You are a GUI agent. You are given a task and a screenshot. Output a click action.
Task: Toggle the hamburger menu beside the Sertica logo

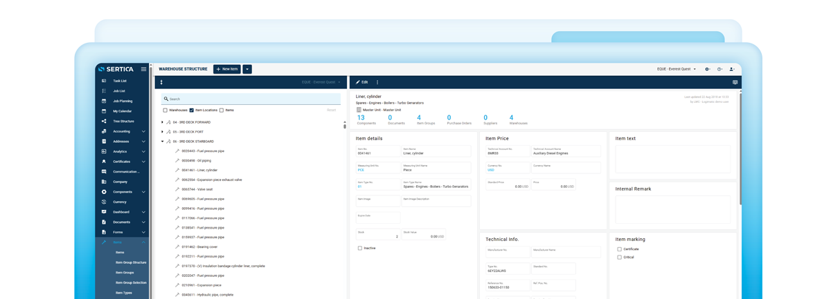point(143,69)
